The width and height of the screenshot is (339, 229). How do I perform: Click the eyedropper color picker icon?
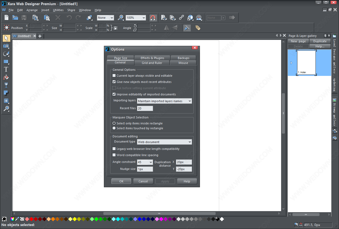pos(17,219)
